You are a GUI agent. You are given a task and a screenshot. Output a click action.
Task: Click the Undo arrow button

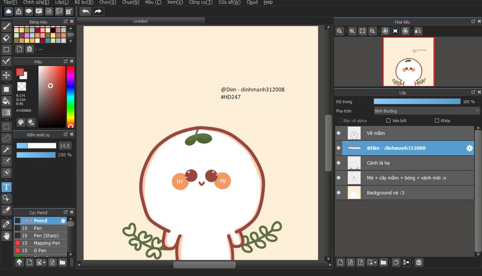(85, 11)
